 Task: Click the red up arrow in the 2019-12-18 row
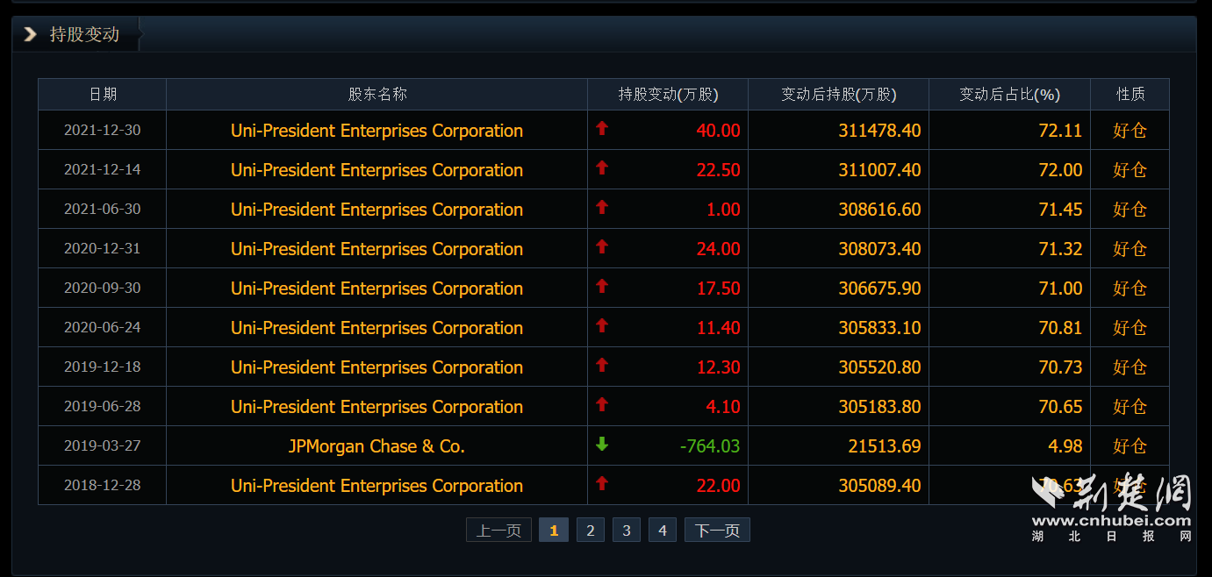tap(602, 365)
